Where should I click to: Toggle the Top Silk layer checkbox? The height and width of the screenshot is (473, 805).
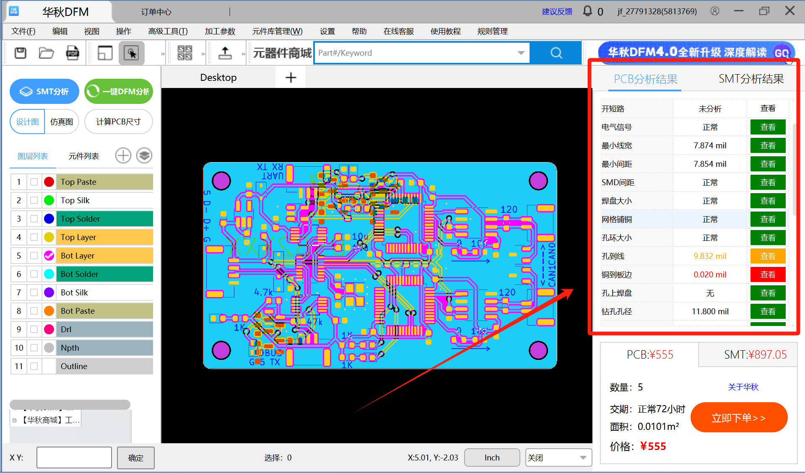tap(34, 200)
